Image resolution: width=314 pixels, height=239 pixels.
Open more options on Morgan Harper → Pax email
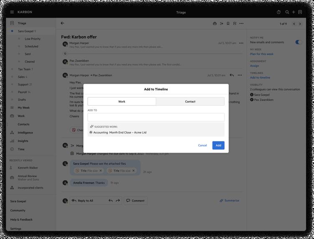pos(240,75)
